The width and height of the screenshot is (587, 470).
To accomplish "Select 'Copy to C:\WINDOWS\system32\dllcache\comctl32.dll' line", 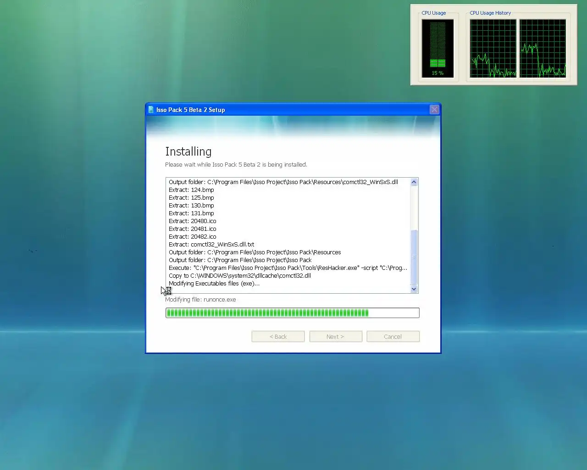I will point(240,275).
